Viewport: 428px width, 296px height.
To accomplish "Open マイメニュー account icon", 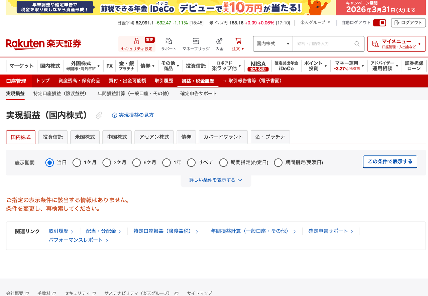I will (375, 44).
